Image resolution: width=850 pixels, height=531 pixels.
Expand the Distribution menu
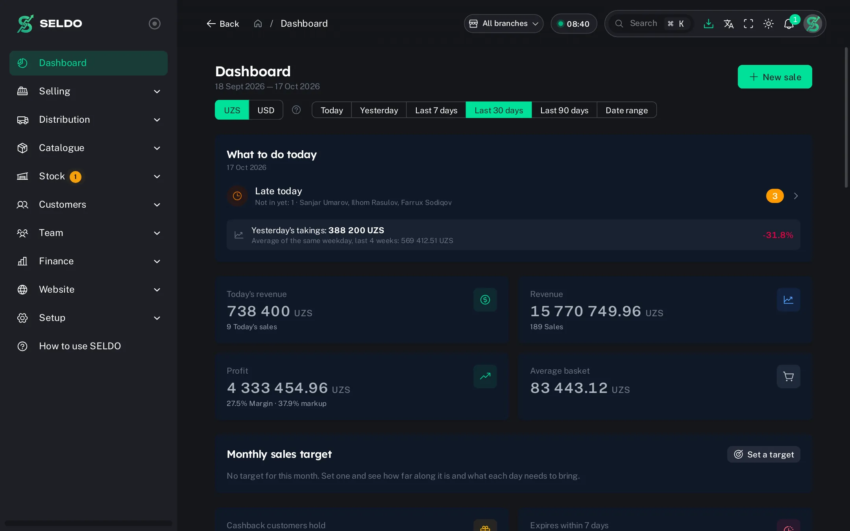pyautogui.click(x=89, y=120)
